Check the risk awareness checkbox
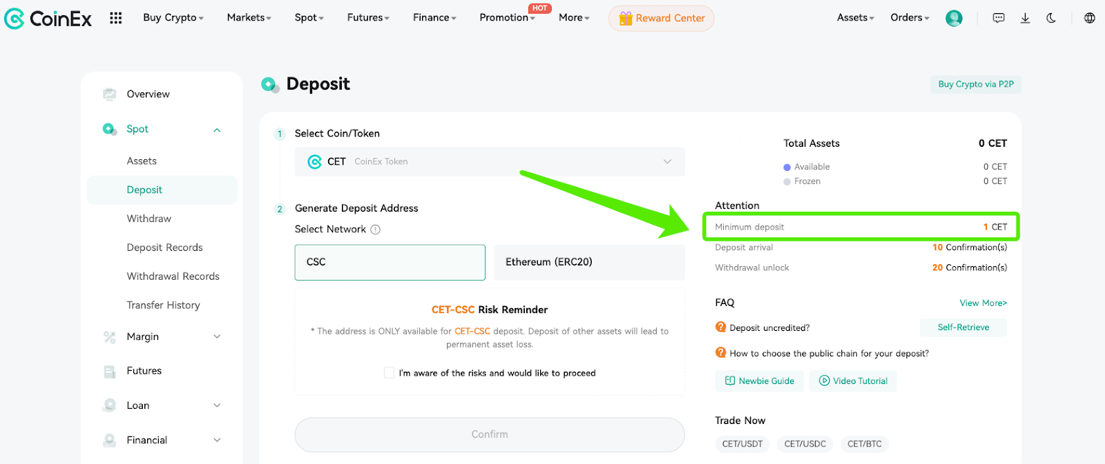 point(389,373)
